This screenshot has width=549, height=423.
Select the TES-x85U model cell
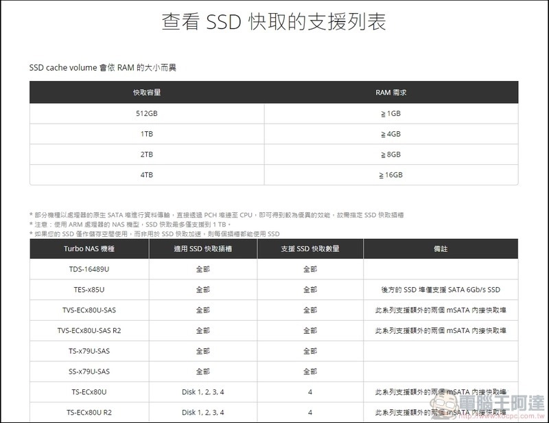pyautogui.click(x=89, y=289)
